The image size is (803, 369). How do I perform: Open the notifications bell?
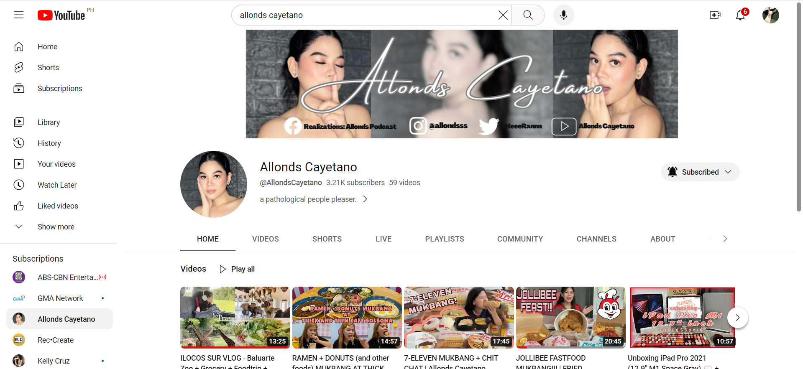tap(741, 15)
